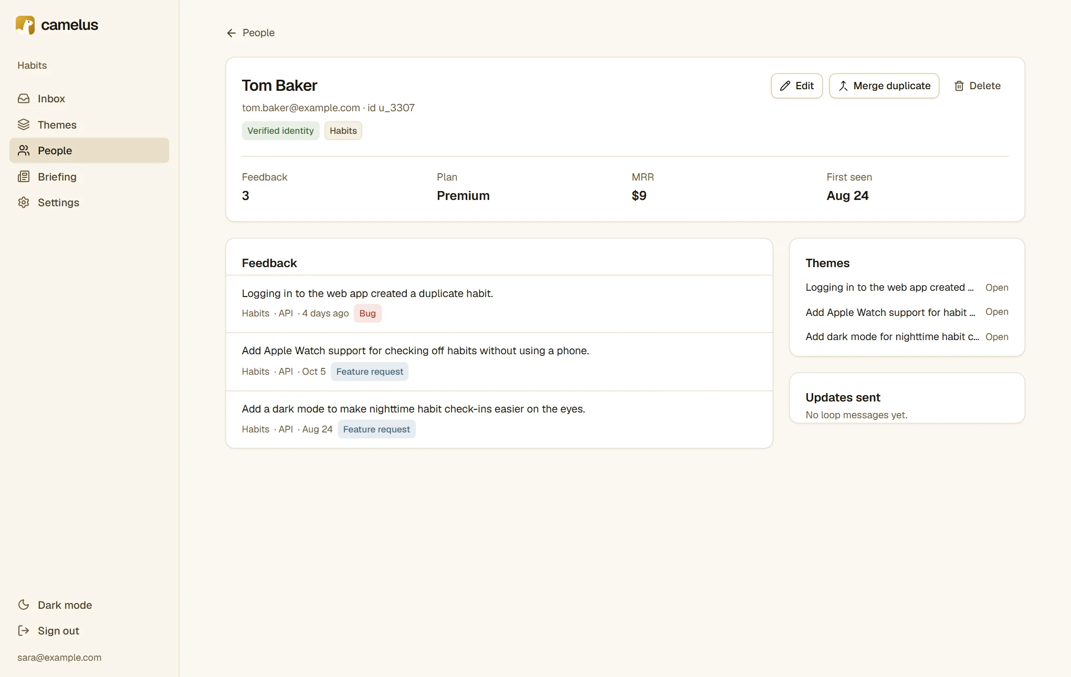Click Merge duplicate button label
The height and width of the screenshot is (677, 1071).
892,86
